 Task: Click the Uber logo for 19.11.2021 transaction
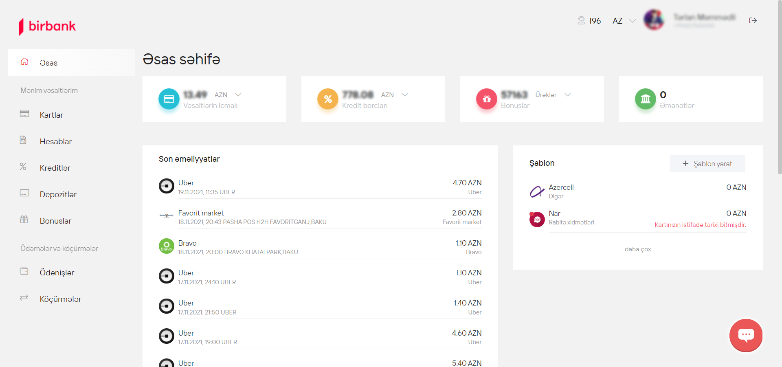[x=166, y=186]
